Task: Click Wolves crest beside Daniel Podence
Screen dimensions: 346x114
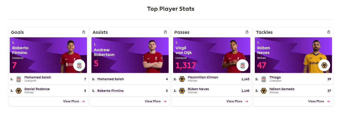Action: point(19,91)
